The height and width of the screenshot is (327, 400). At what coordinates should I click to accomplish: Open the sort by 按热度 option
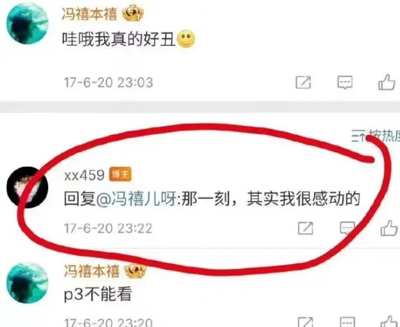click(x=376, y=136)
